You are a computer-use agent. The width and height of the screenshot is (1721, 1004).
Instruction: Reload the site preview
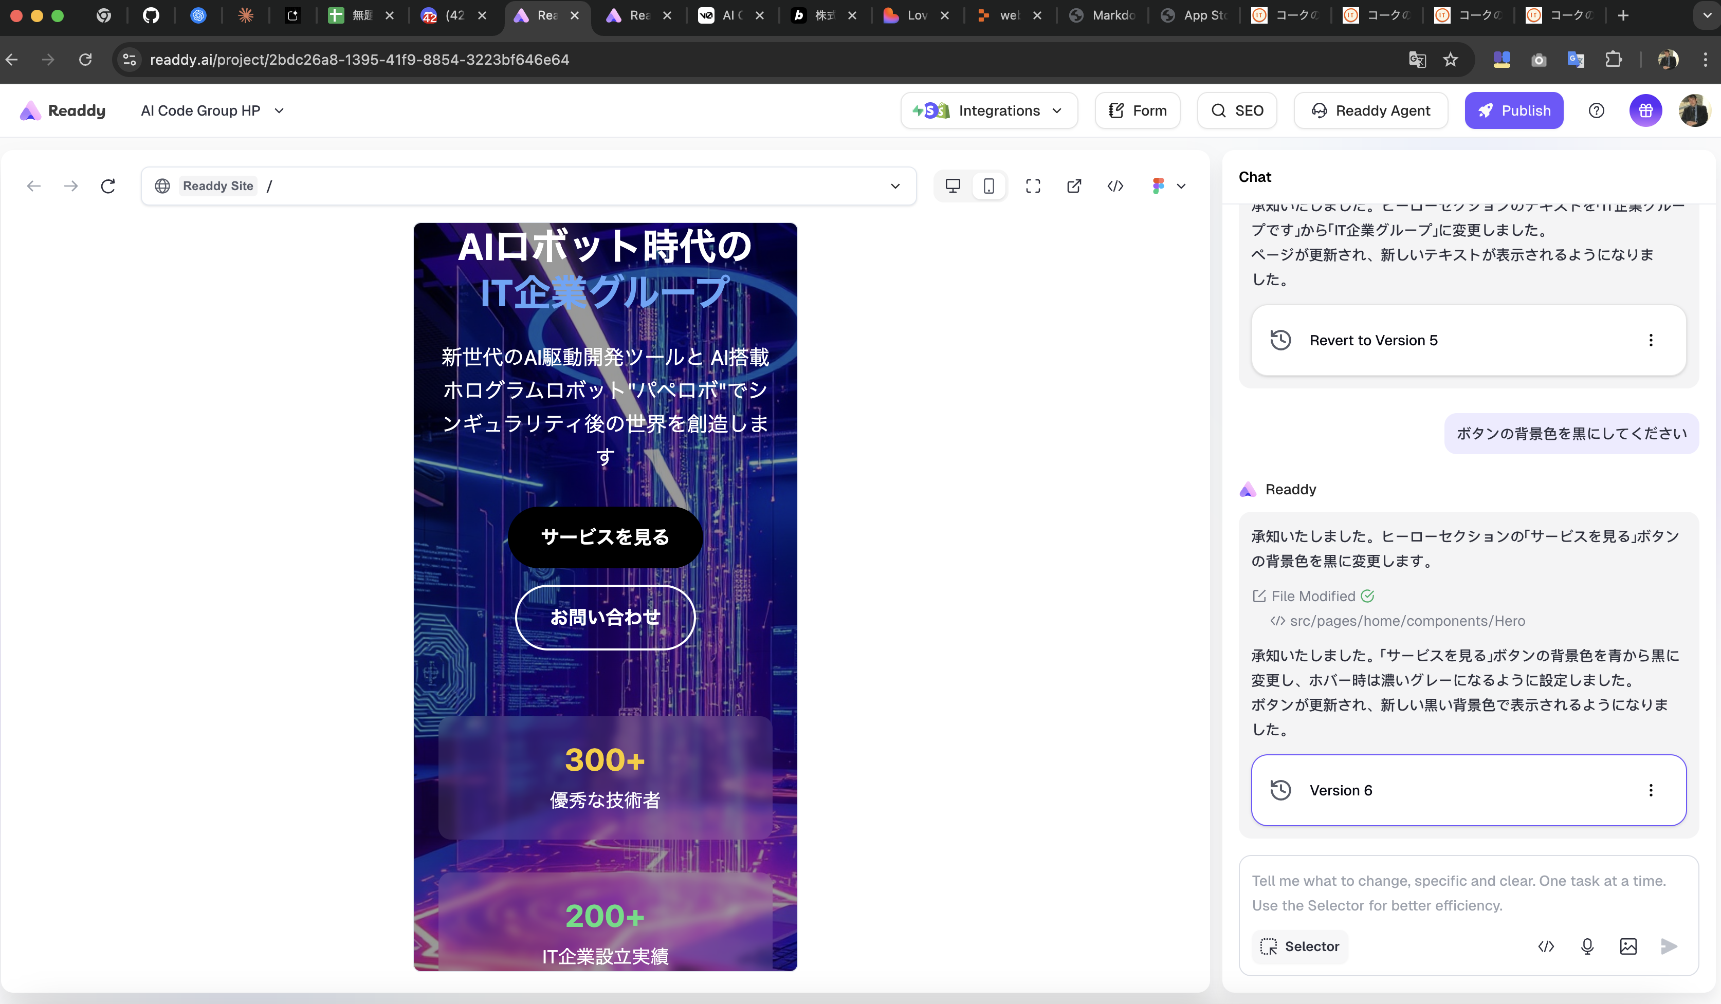click(108, 185)
